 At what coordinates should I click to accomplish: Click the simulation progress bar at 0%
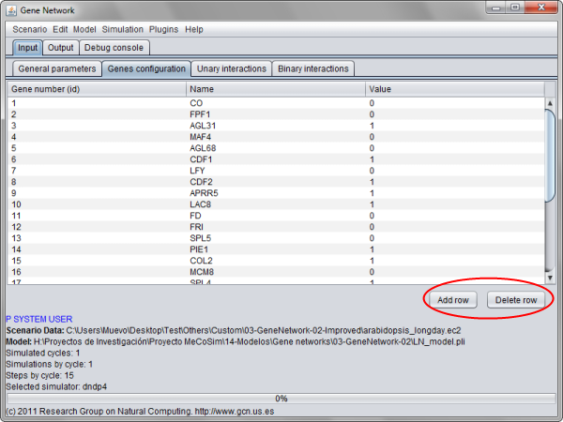coord(281,399)
